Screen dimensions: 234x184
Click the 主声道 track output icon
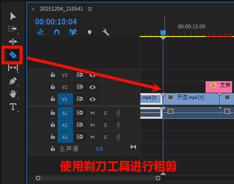tap(133, 147)
